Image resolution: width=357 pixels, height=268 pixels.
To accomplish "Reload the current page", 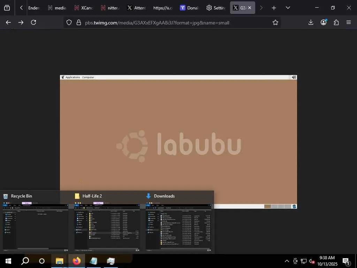I will click(33, 22).
